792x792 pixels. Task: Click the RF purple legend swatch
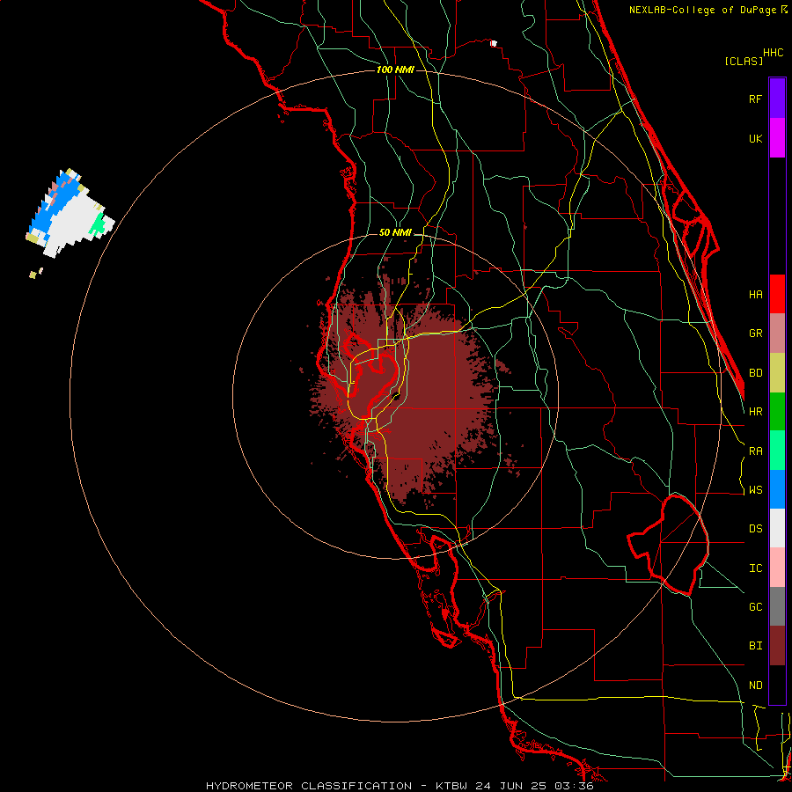(777, 99)
